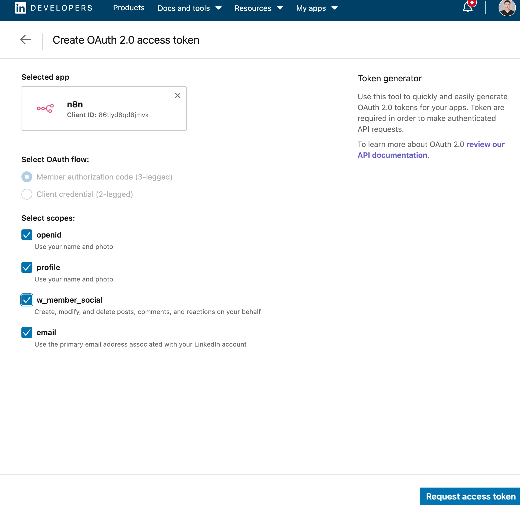This screenshot has height=506, width=520.
Task: Click the Create OAuth 2.0 access token title
Action: coord(126,40)
